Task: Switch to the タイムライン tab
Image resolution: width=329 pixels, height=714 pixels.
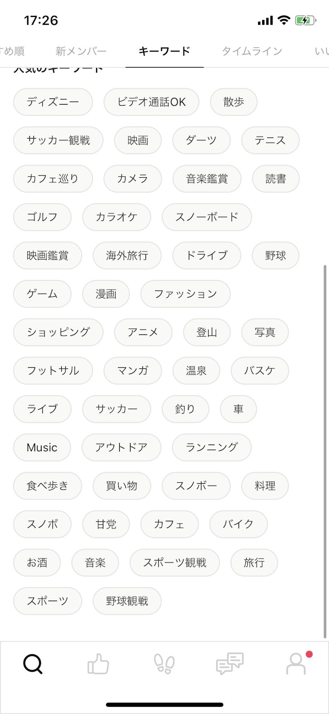Action: [251, 50]
